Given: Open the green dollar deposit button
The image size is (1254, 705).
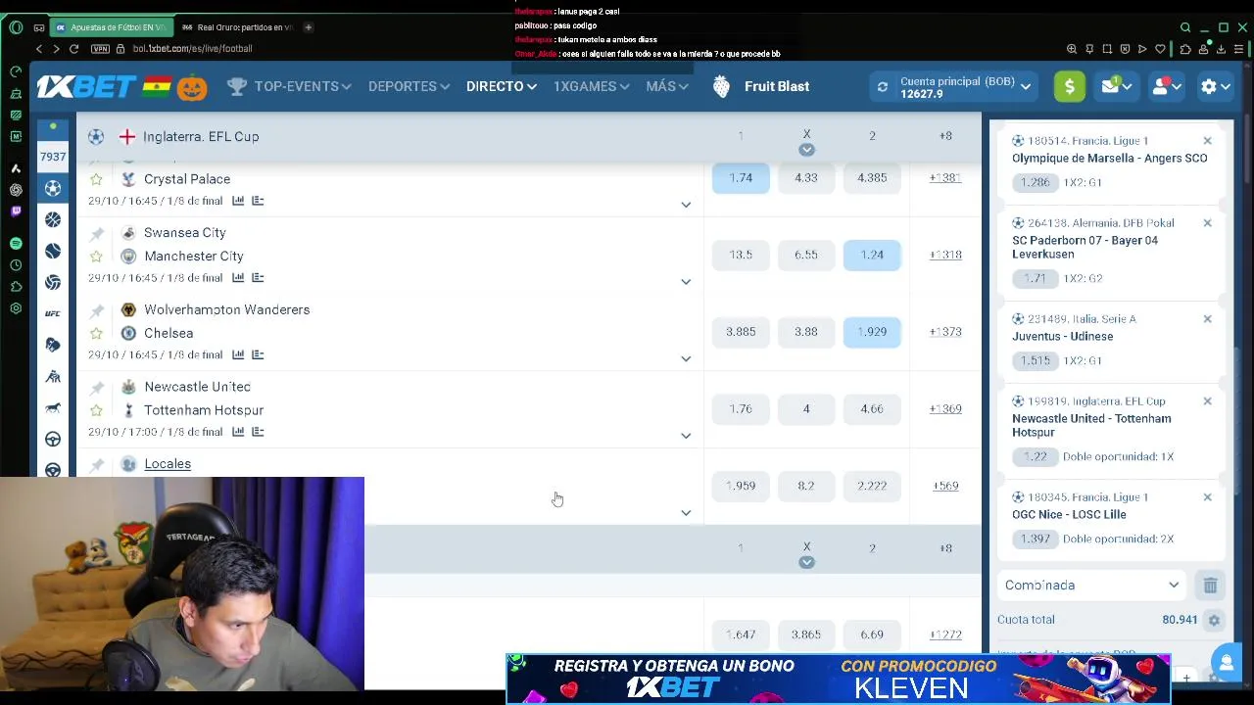Looking at the screenshot, I should tap(1069, 86).
